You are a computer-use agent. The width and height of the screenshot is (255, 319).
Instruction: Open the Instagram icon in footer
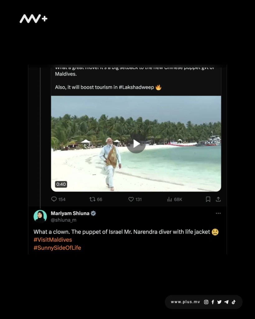[x=206, y=302]
